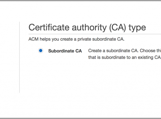The width and height of the screenshot is (161, 119).
Task: Click the word "authority" in the heading
Action: coord(89,28)
